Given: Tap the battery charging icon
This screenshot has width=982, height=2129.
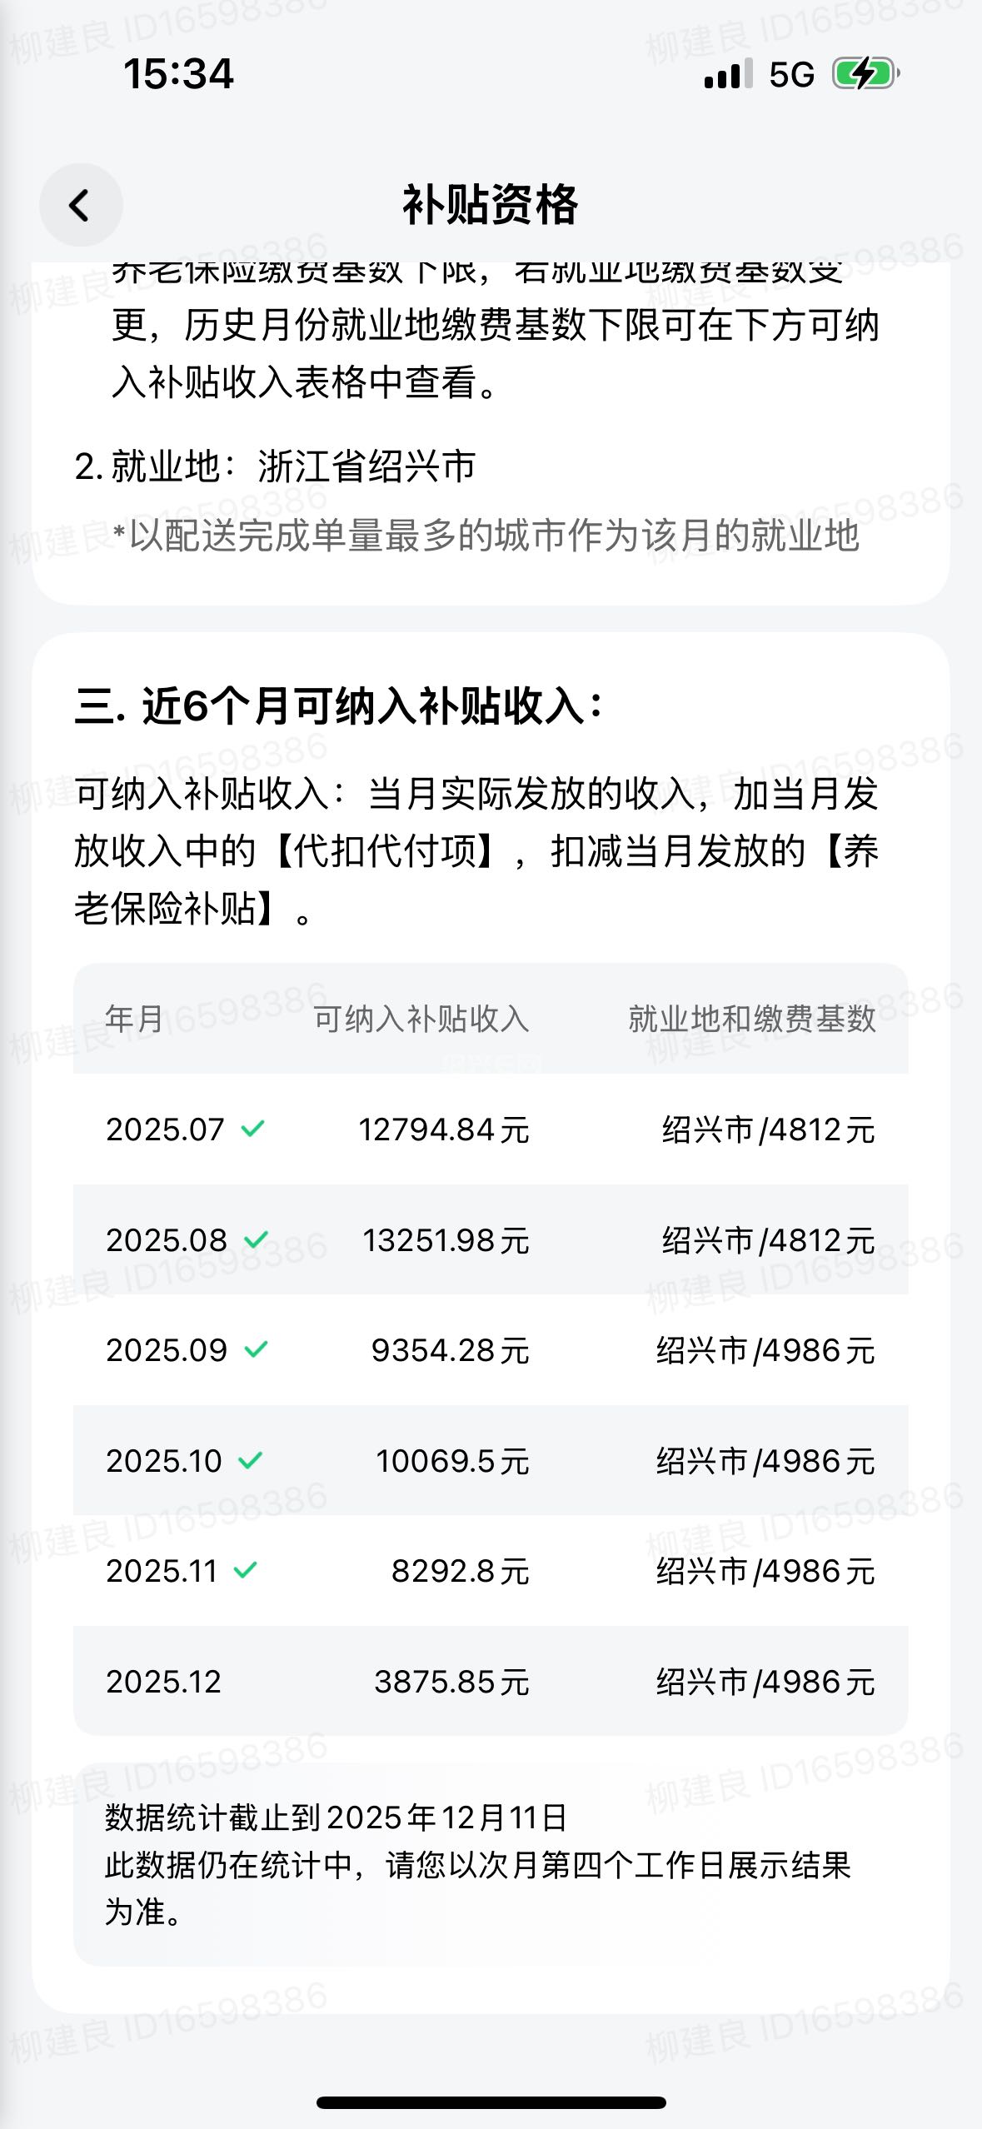Looking at the screenshot, I should (865, 74).
